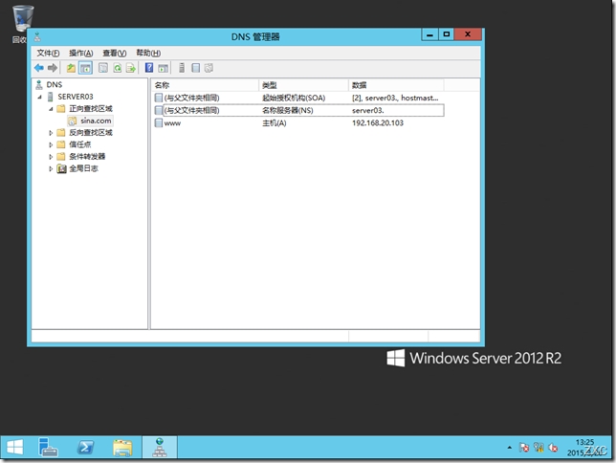Go up one level with folder icon
This screenshot has height=463, width=616.
pyautogui.click(x=71, y=68)
